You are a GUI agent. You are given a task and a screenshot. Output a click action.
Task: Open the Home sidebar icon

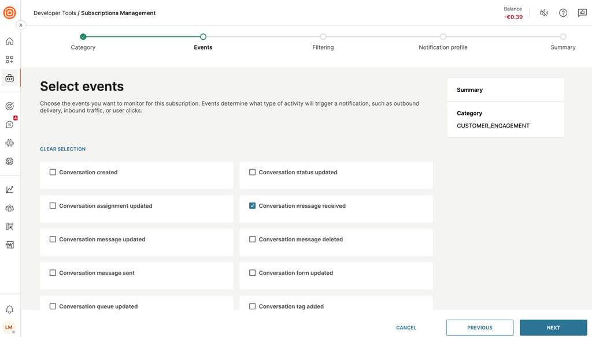click(9, 41)
